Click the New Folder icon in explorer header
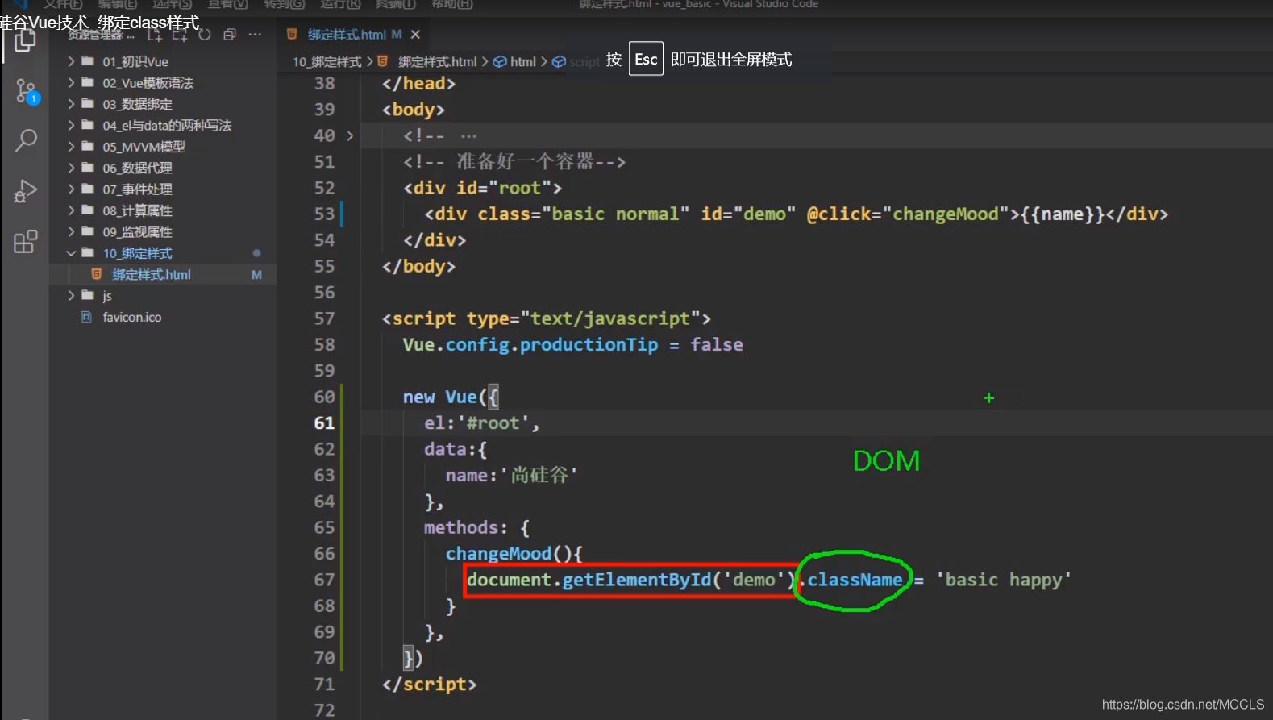This screenshot has width=1273, height=720. click(180, 35)
